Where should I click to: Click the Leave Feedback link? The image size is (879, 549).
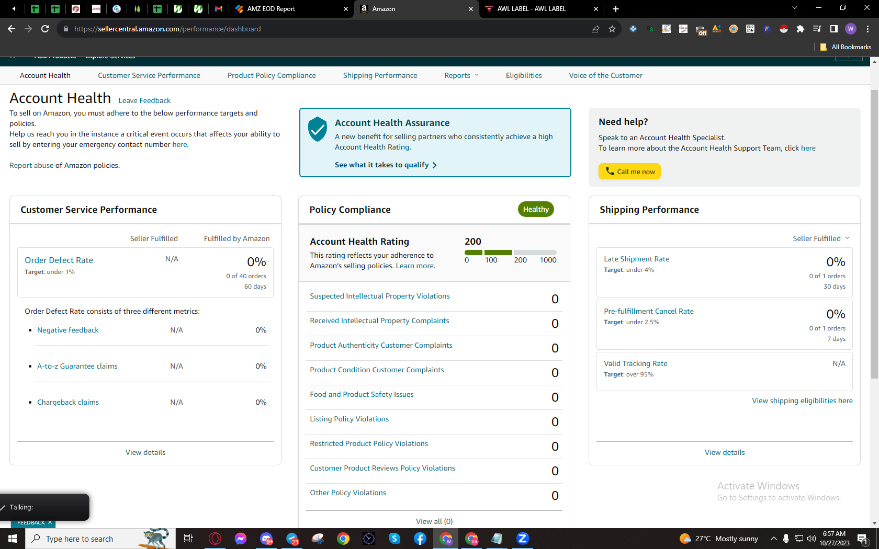click(x=144, y=100)
